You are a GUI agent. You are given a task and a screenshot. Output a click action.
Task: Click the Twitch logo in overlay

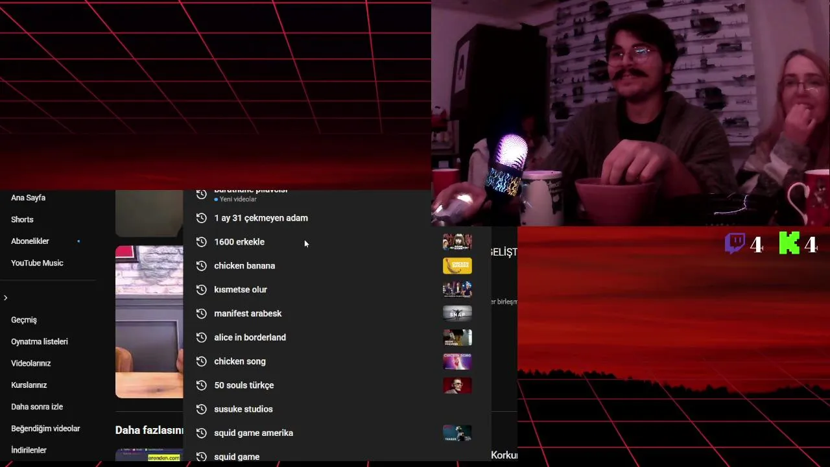point(735,244)
